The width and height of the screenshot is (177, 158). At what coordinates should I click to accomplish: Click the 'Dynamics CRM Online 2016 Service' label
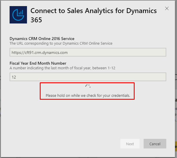tap(42, 39)
